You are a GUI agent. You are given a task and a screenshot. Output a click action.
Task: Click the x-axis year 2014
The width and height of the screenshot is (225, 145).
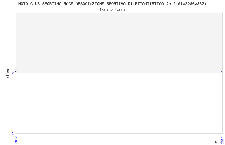222,140
